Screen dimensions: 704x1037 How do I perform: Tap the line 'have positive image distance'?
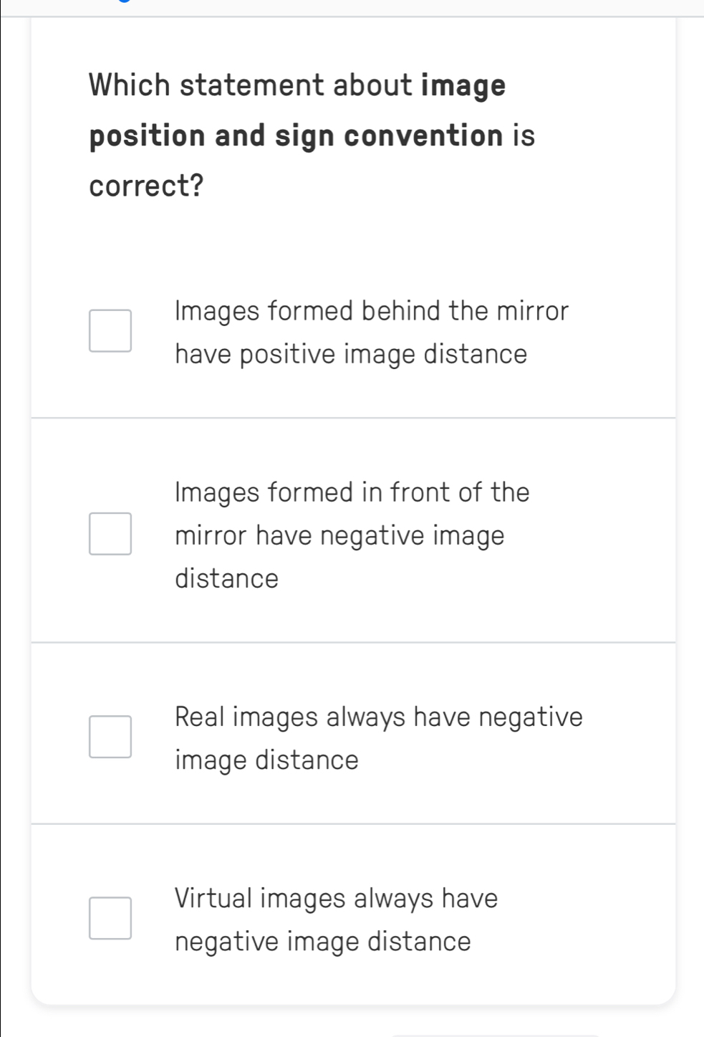click(x=351, y=355)
